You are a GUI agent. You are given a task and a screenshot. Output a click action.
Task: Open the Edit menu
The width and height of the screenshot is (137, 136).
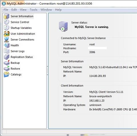tap(14, 10)
